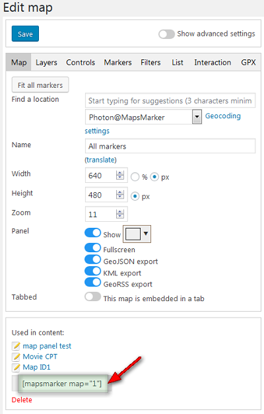Disable the Fullscreen panel toggle
This screenshot has width=264, height=414.
click(x=92, y=248)
